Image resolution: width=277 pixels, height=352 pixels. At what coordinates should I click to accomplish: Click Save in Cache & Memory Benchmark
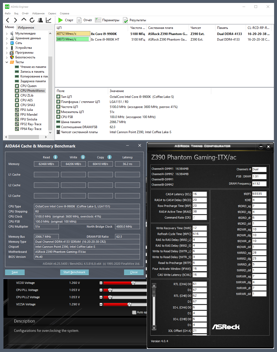click(x=15, y=272)
